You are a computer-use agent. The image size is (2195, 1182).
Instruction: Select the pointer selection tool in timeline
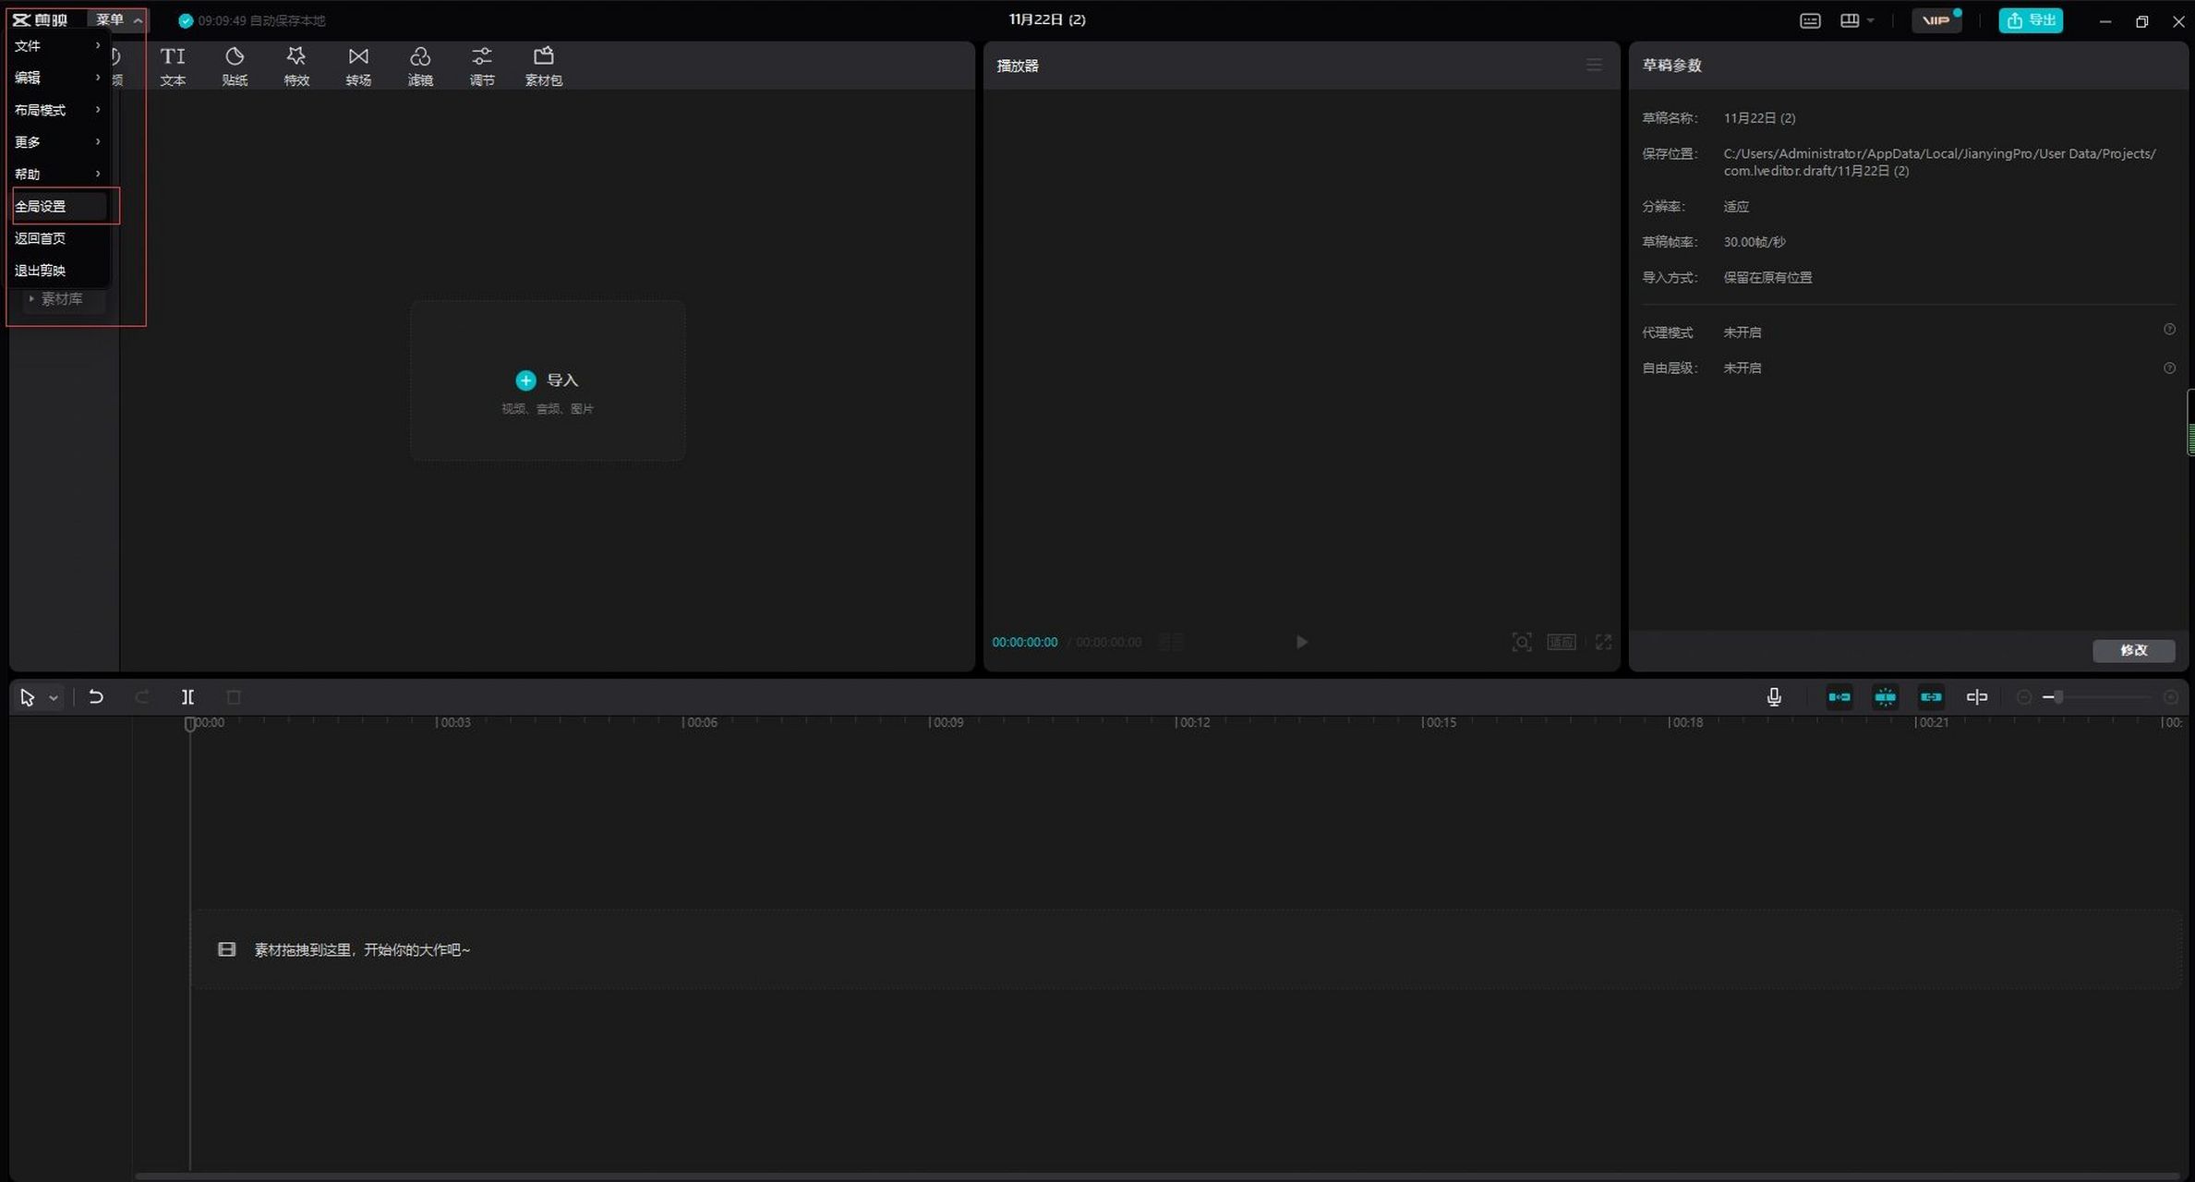pos(27,697)
